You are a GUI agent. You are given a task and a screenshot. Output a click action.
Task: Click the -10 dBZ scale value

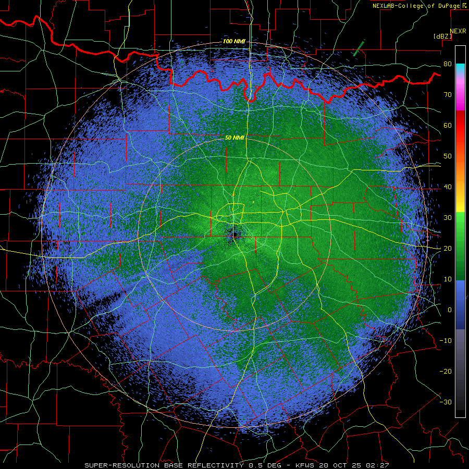(x=446, y=341)
